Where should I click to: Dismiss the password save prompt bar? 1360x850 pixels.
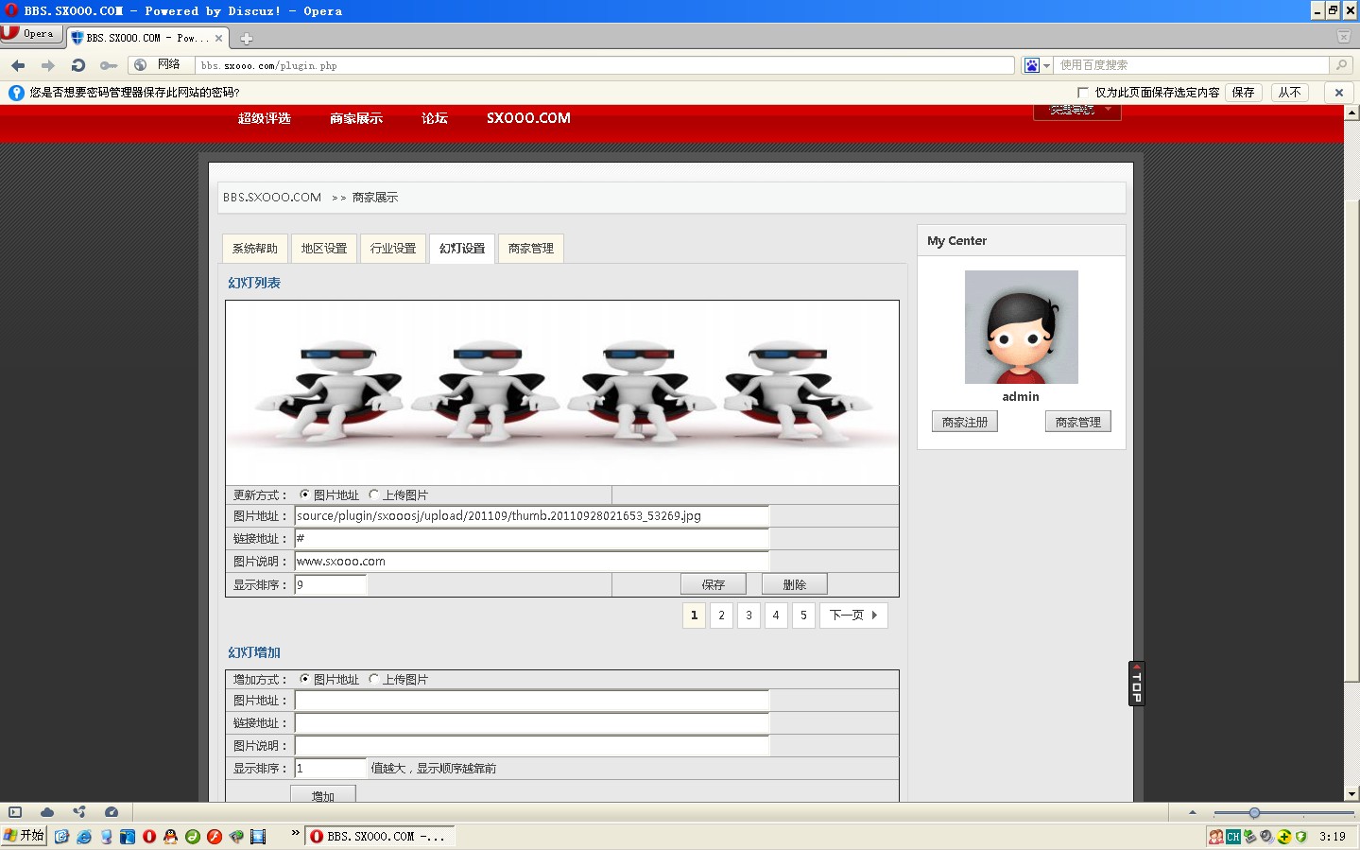[x=1338, y=93]
